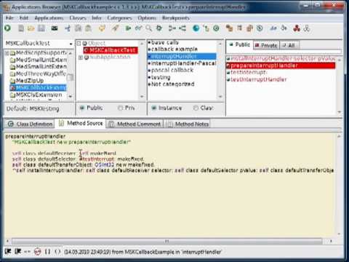Click the black envelope-like toolbar icon
Image resolution: width=349 pixels, height=262 pixels.
[x=55, y=28]
